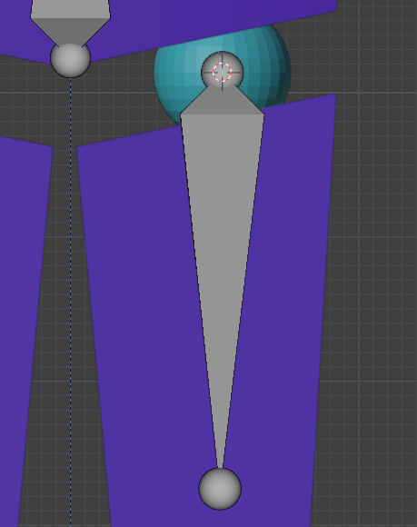Select the bone tail sphere at the bottom
The image size is (417, 527).
(220, 488)
